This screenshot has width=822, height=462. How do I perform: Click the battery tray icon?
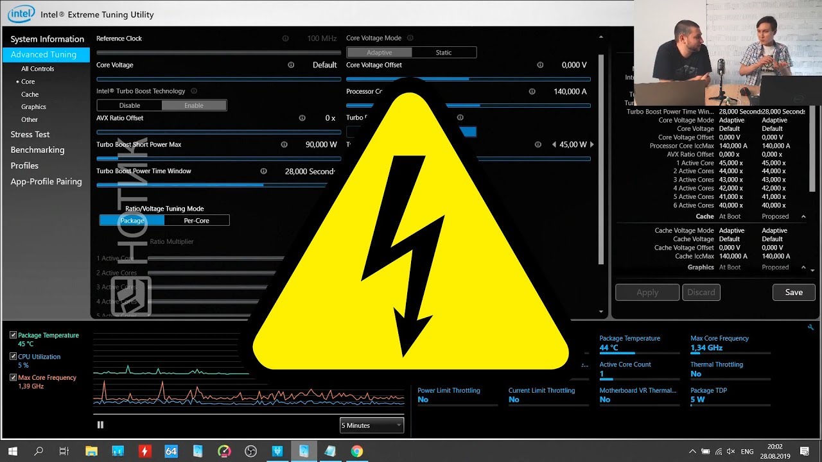click(706, 451)
